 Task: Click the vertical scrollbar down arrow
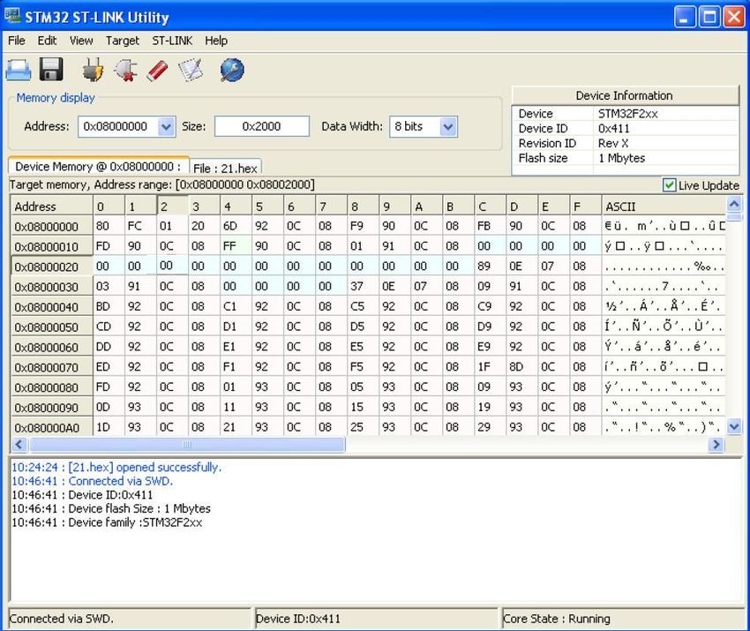(734, 427)
